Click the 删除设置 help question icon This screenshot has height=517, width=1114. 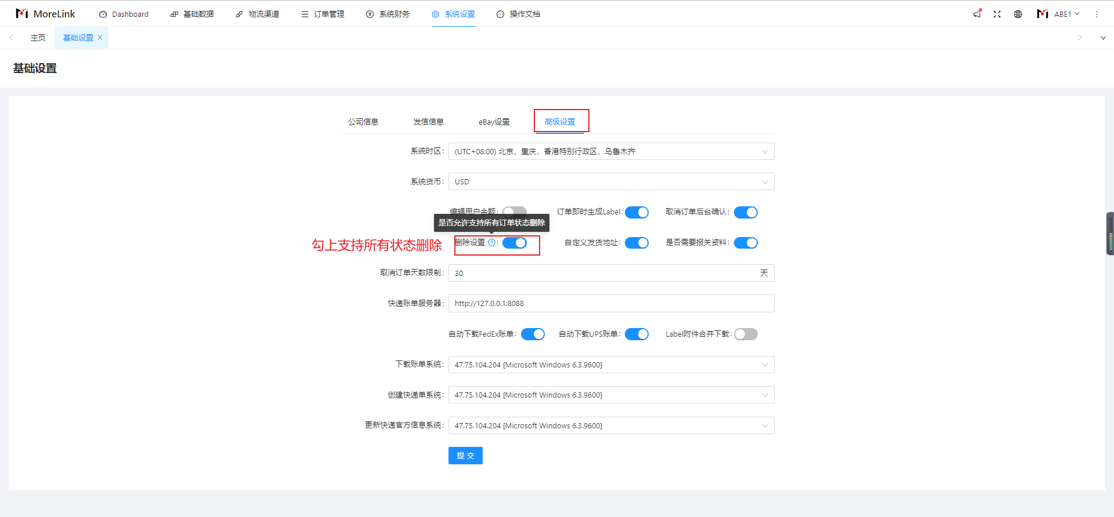491,243
